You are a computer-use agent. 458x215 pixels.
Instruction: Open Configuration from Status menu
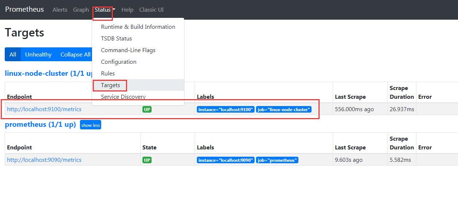138,62
